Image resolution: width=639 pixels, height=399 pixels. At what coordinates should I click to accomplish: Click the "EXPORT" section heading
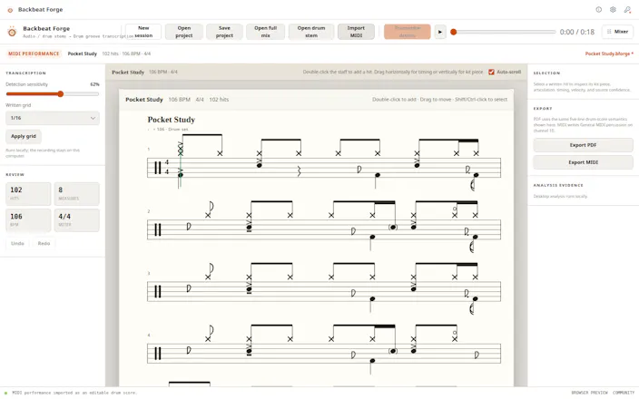(543, 109)
